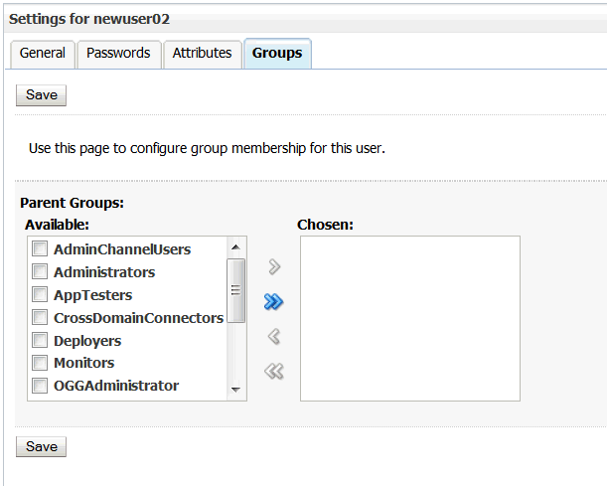The image size is (607, 486).
Task: Click the move selected left arrow
Action: (274, 337)
